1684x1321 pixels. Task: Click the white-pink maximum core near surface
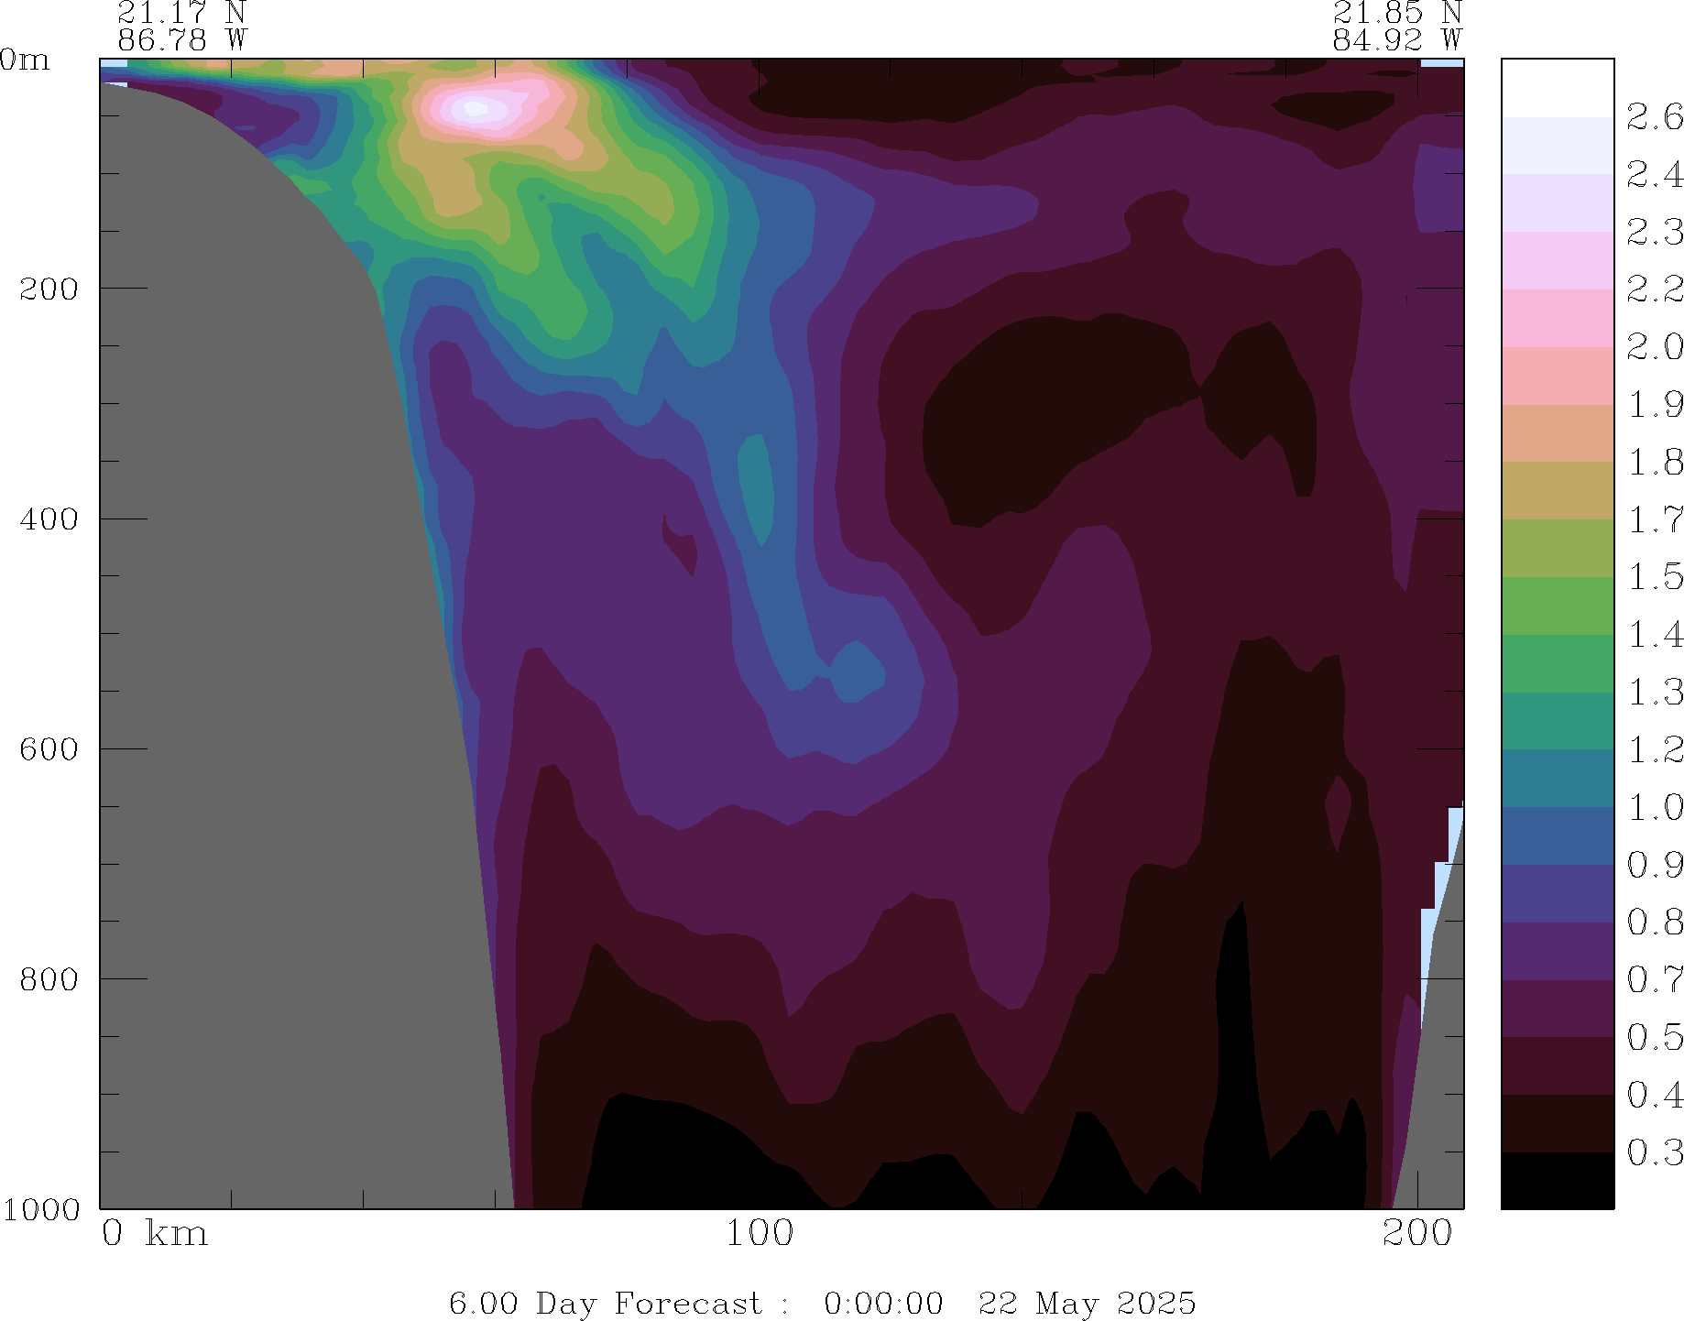[x=478, y=109]
